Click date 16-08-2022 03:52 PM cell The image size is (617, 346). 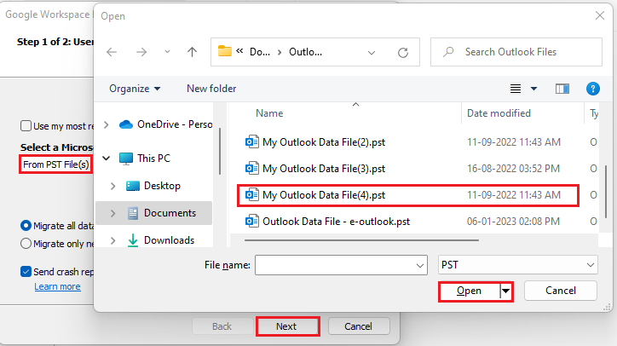click(513, 169)
